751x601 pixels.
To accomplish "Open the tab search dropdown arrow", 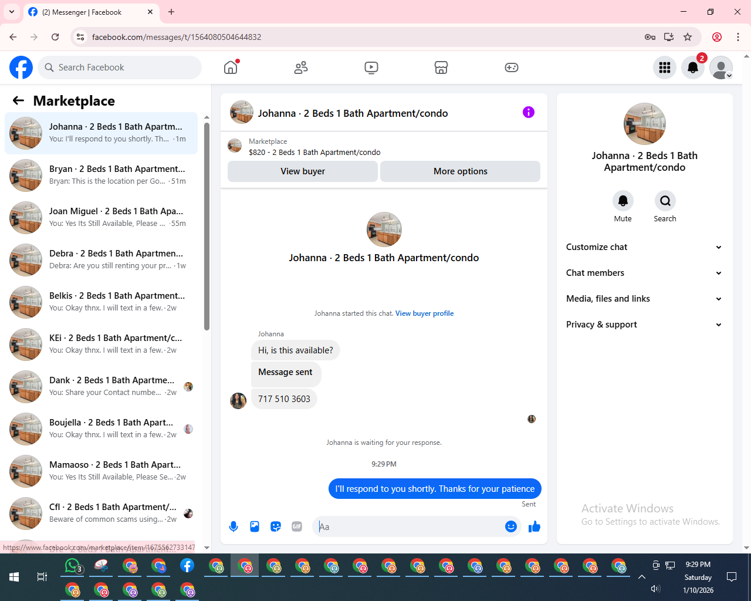I will [x=12, y=12].
